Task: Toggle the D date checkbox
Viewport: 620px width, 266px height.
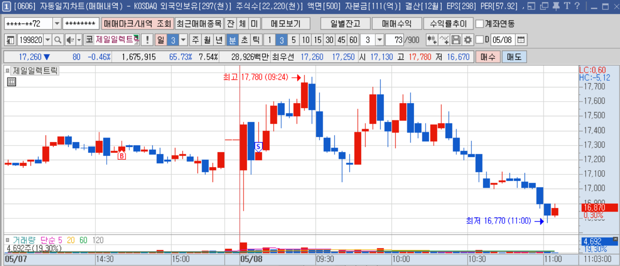Action: point(480,40)
